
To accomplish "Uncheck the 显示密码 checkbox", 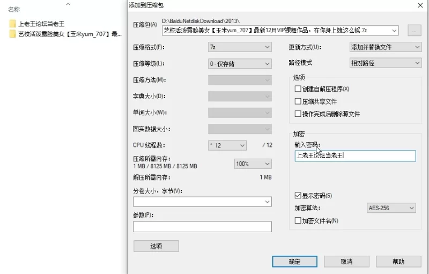I will pos(298,195).
